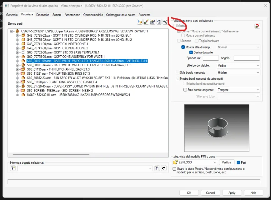Click the OK button
Screen dimensions: 271x200
point(189,193)
